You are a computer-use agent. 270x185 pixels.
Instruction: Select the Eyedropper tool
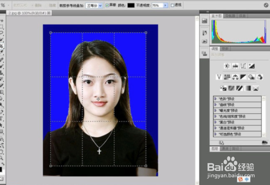coord(2,52)
